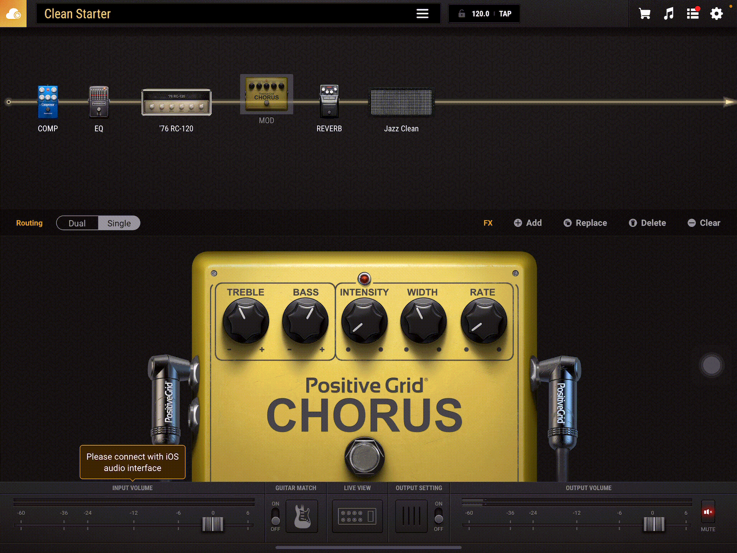Click the signal chain input node
The width and height of the screenshot is (737, 553).
point(8,102)
